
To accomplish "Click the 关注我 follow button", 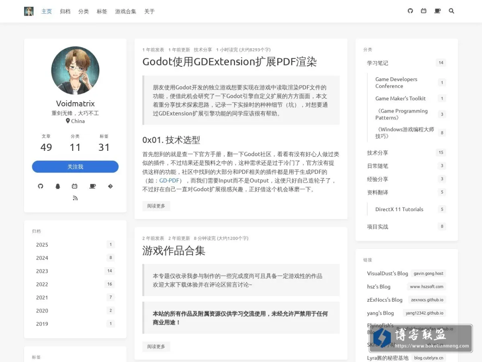I will click(75, 167).
